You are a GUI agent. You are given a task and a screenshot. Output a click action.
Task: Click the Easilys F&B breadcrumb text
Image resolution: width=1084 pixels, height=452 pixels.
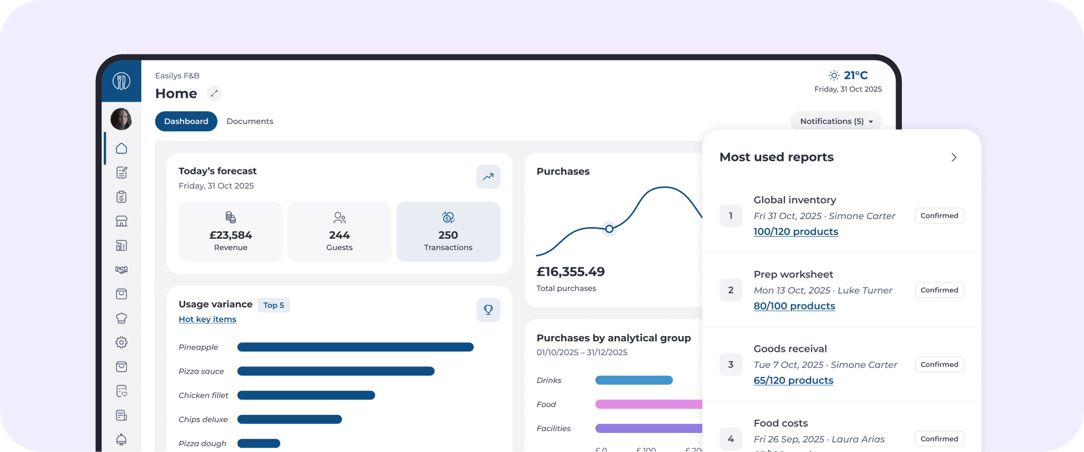(x=177, y=76)
